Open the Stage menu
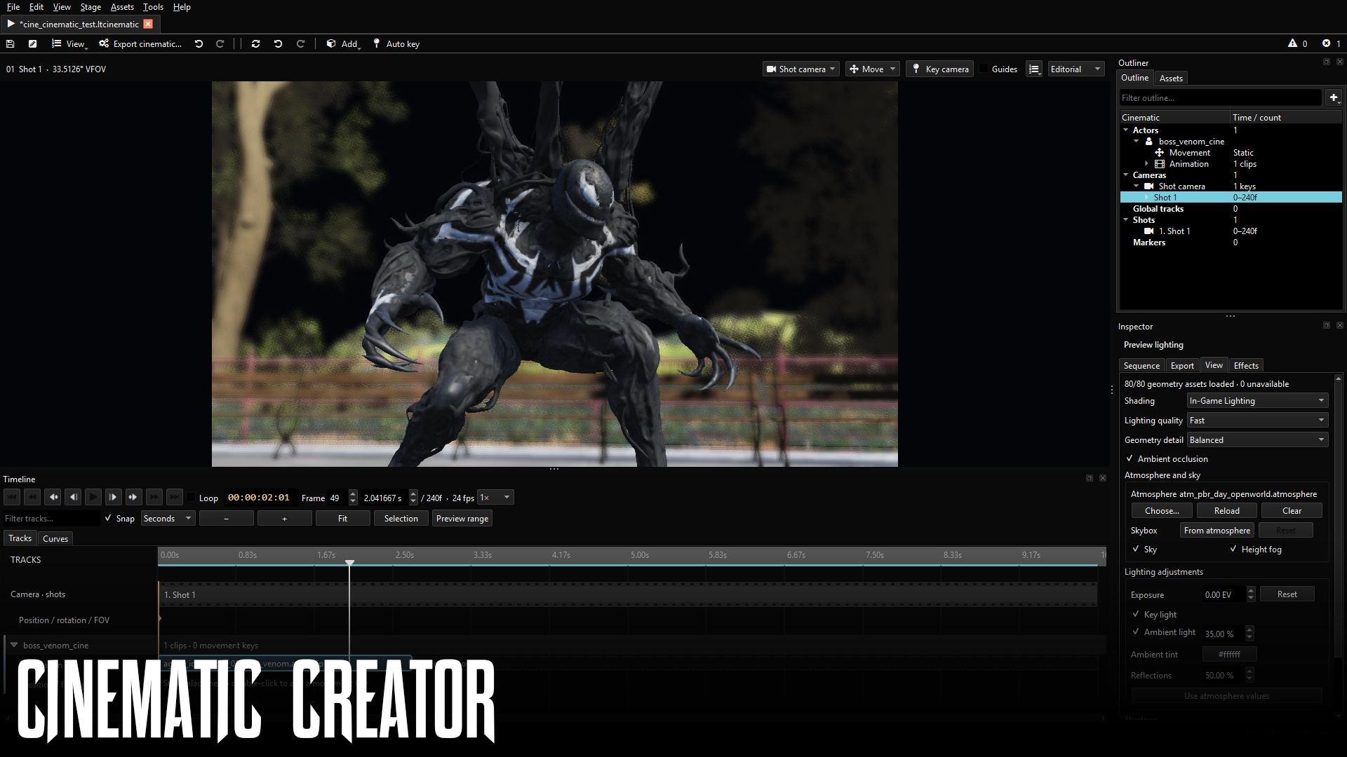Screen dimensions: 1347x757 point(91,7)
